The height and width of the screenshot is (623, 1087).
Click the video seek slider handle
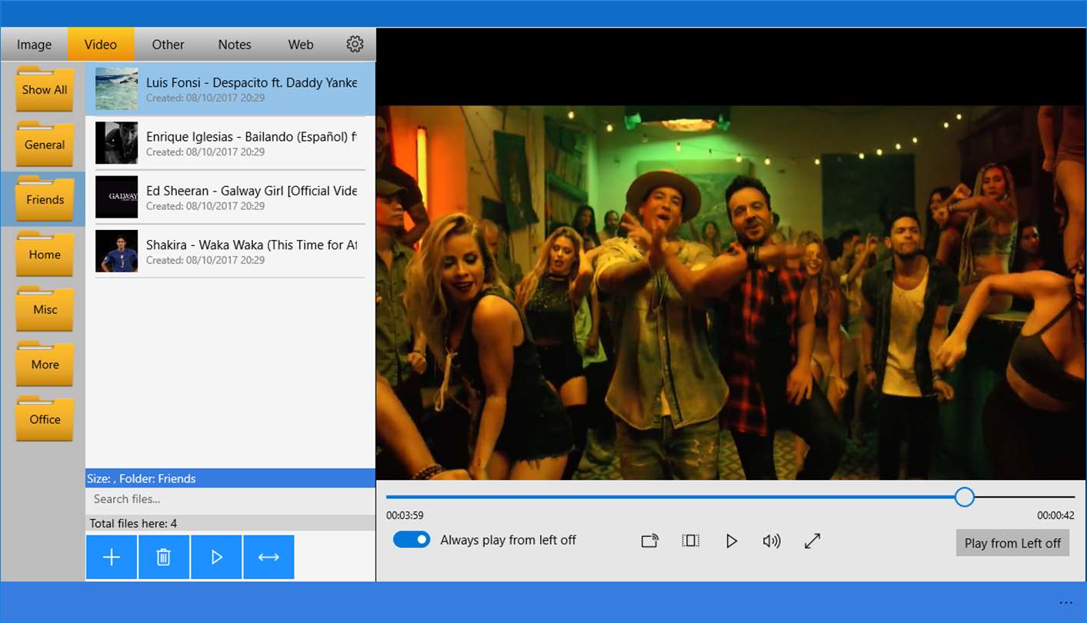coord(965,497)
